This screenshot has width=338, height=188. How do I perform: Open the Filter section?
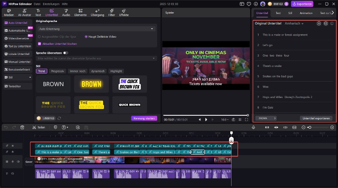point(112,13)
